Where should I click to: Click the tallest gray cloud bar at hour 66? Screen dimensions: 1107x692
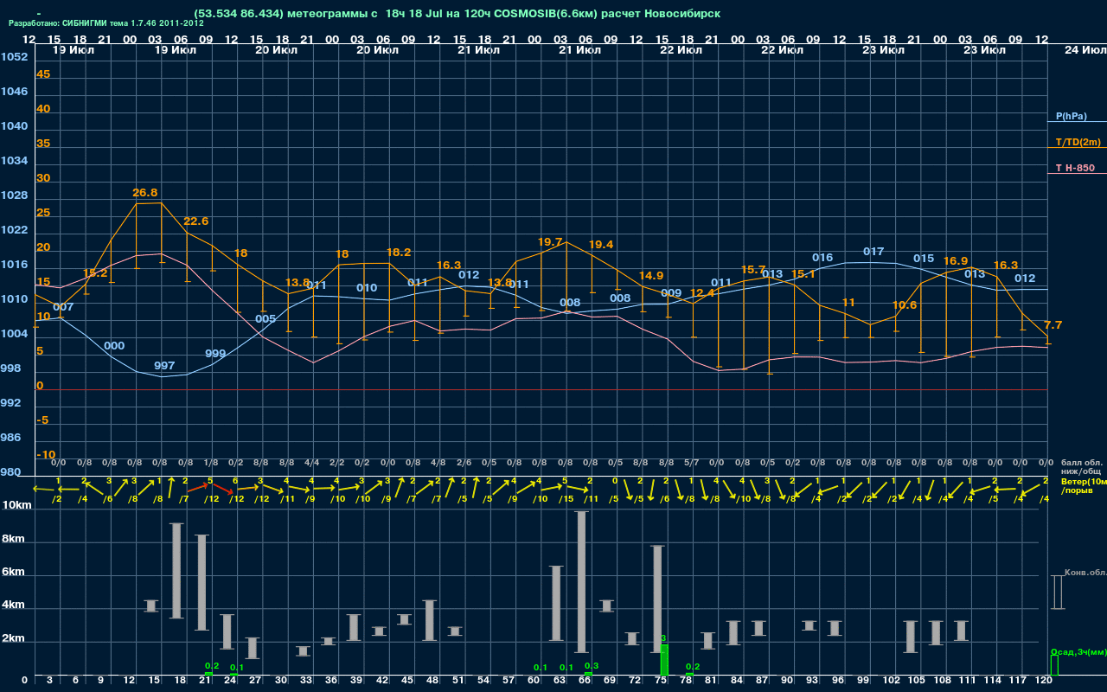[582, 582]
